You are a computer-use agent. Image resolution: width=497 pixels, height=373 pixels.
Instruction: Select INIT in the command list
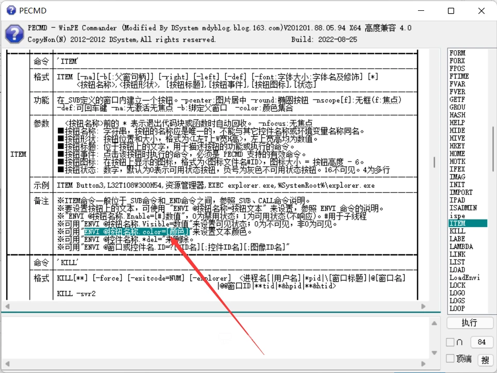tap(457, 185)
